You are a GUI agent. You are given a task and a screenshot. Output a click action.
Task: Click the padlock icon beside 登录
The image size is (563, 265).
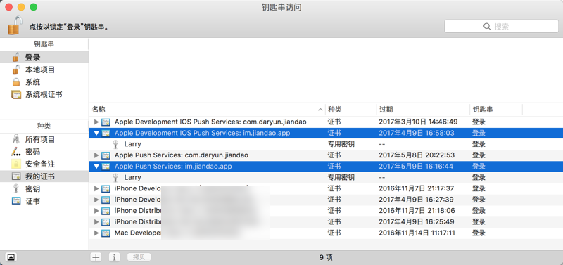pyautogui.click(x=15, y=57)
